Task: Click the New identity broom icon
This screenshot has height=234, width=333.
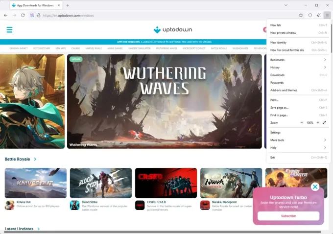Action: [x=318, y=15]
